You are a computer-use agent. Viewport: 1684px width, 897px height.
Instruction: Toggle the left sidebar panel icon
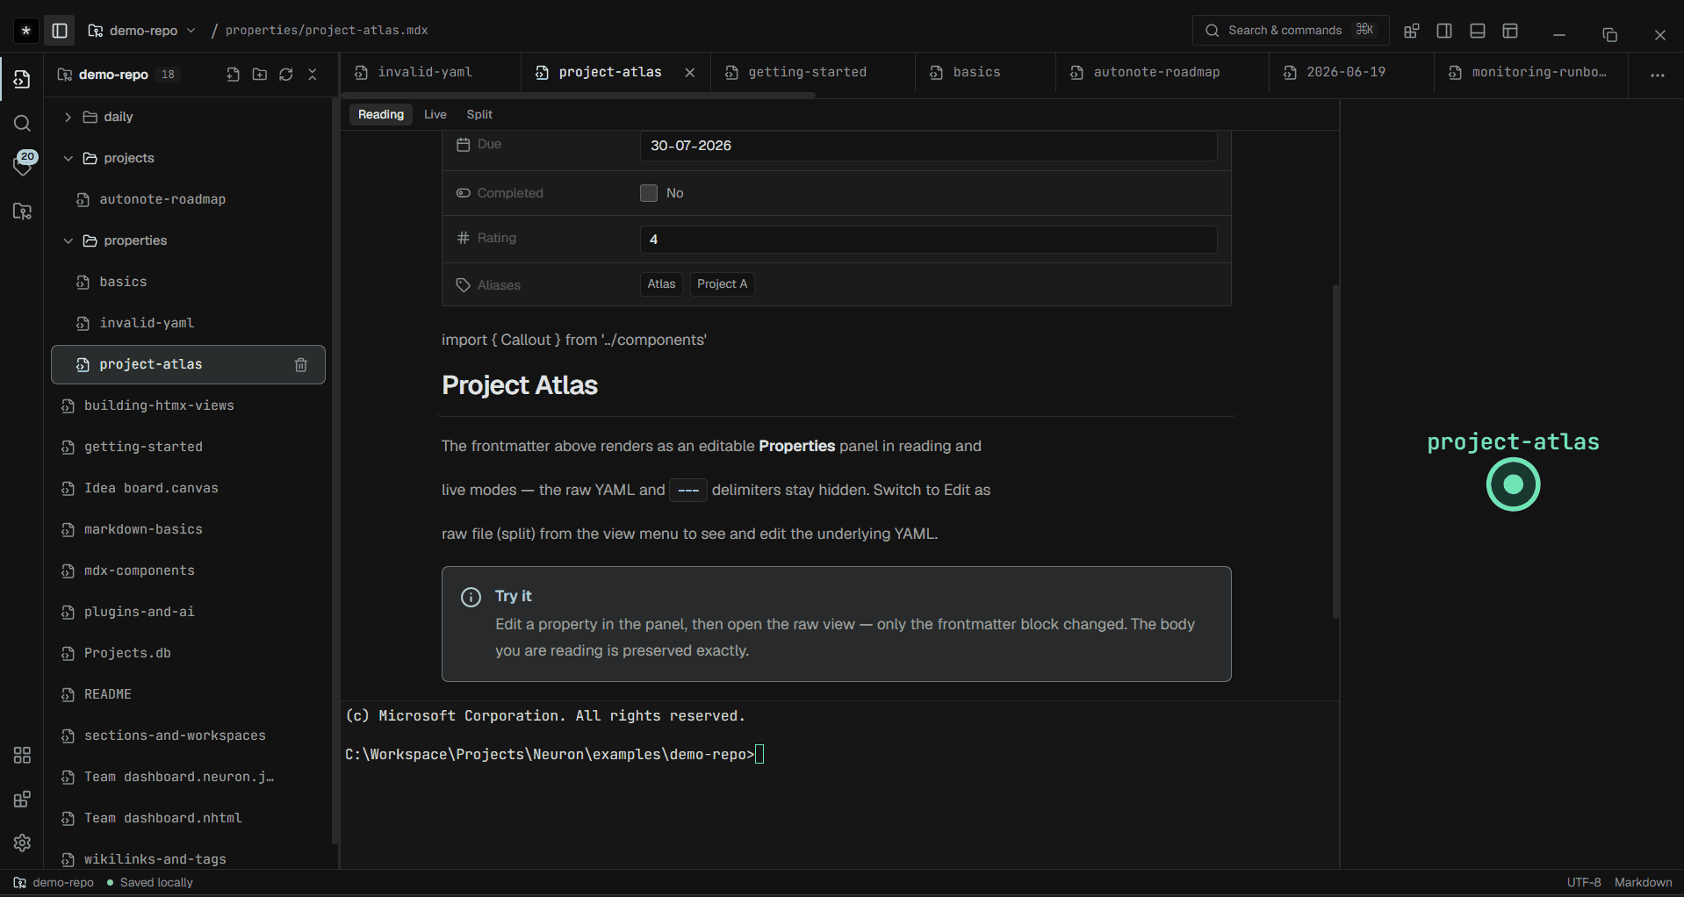tap(60, 31)
